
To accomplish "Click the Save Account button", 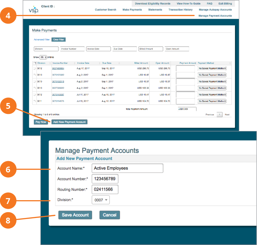I will 75,215.
